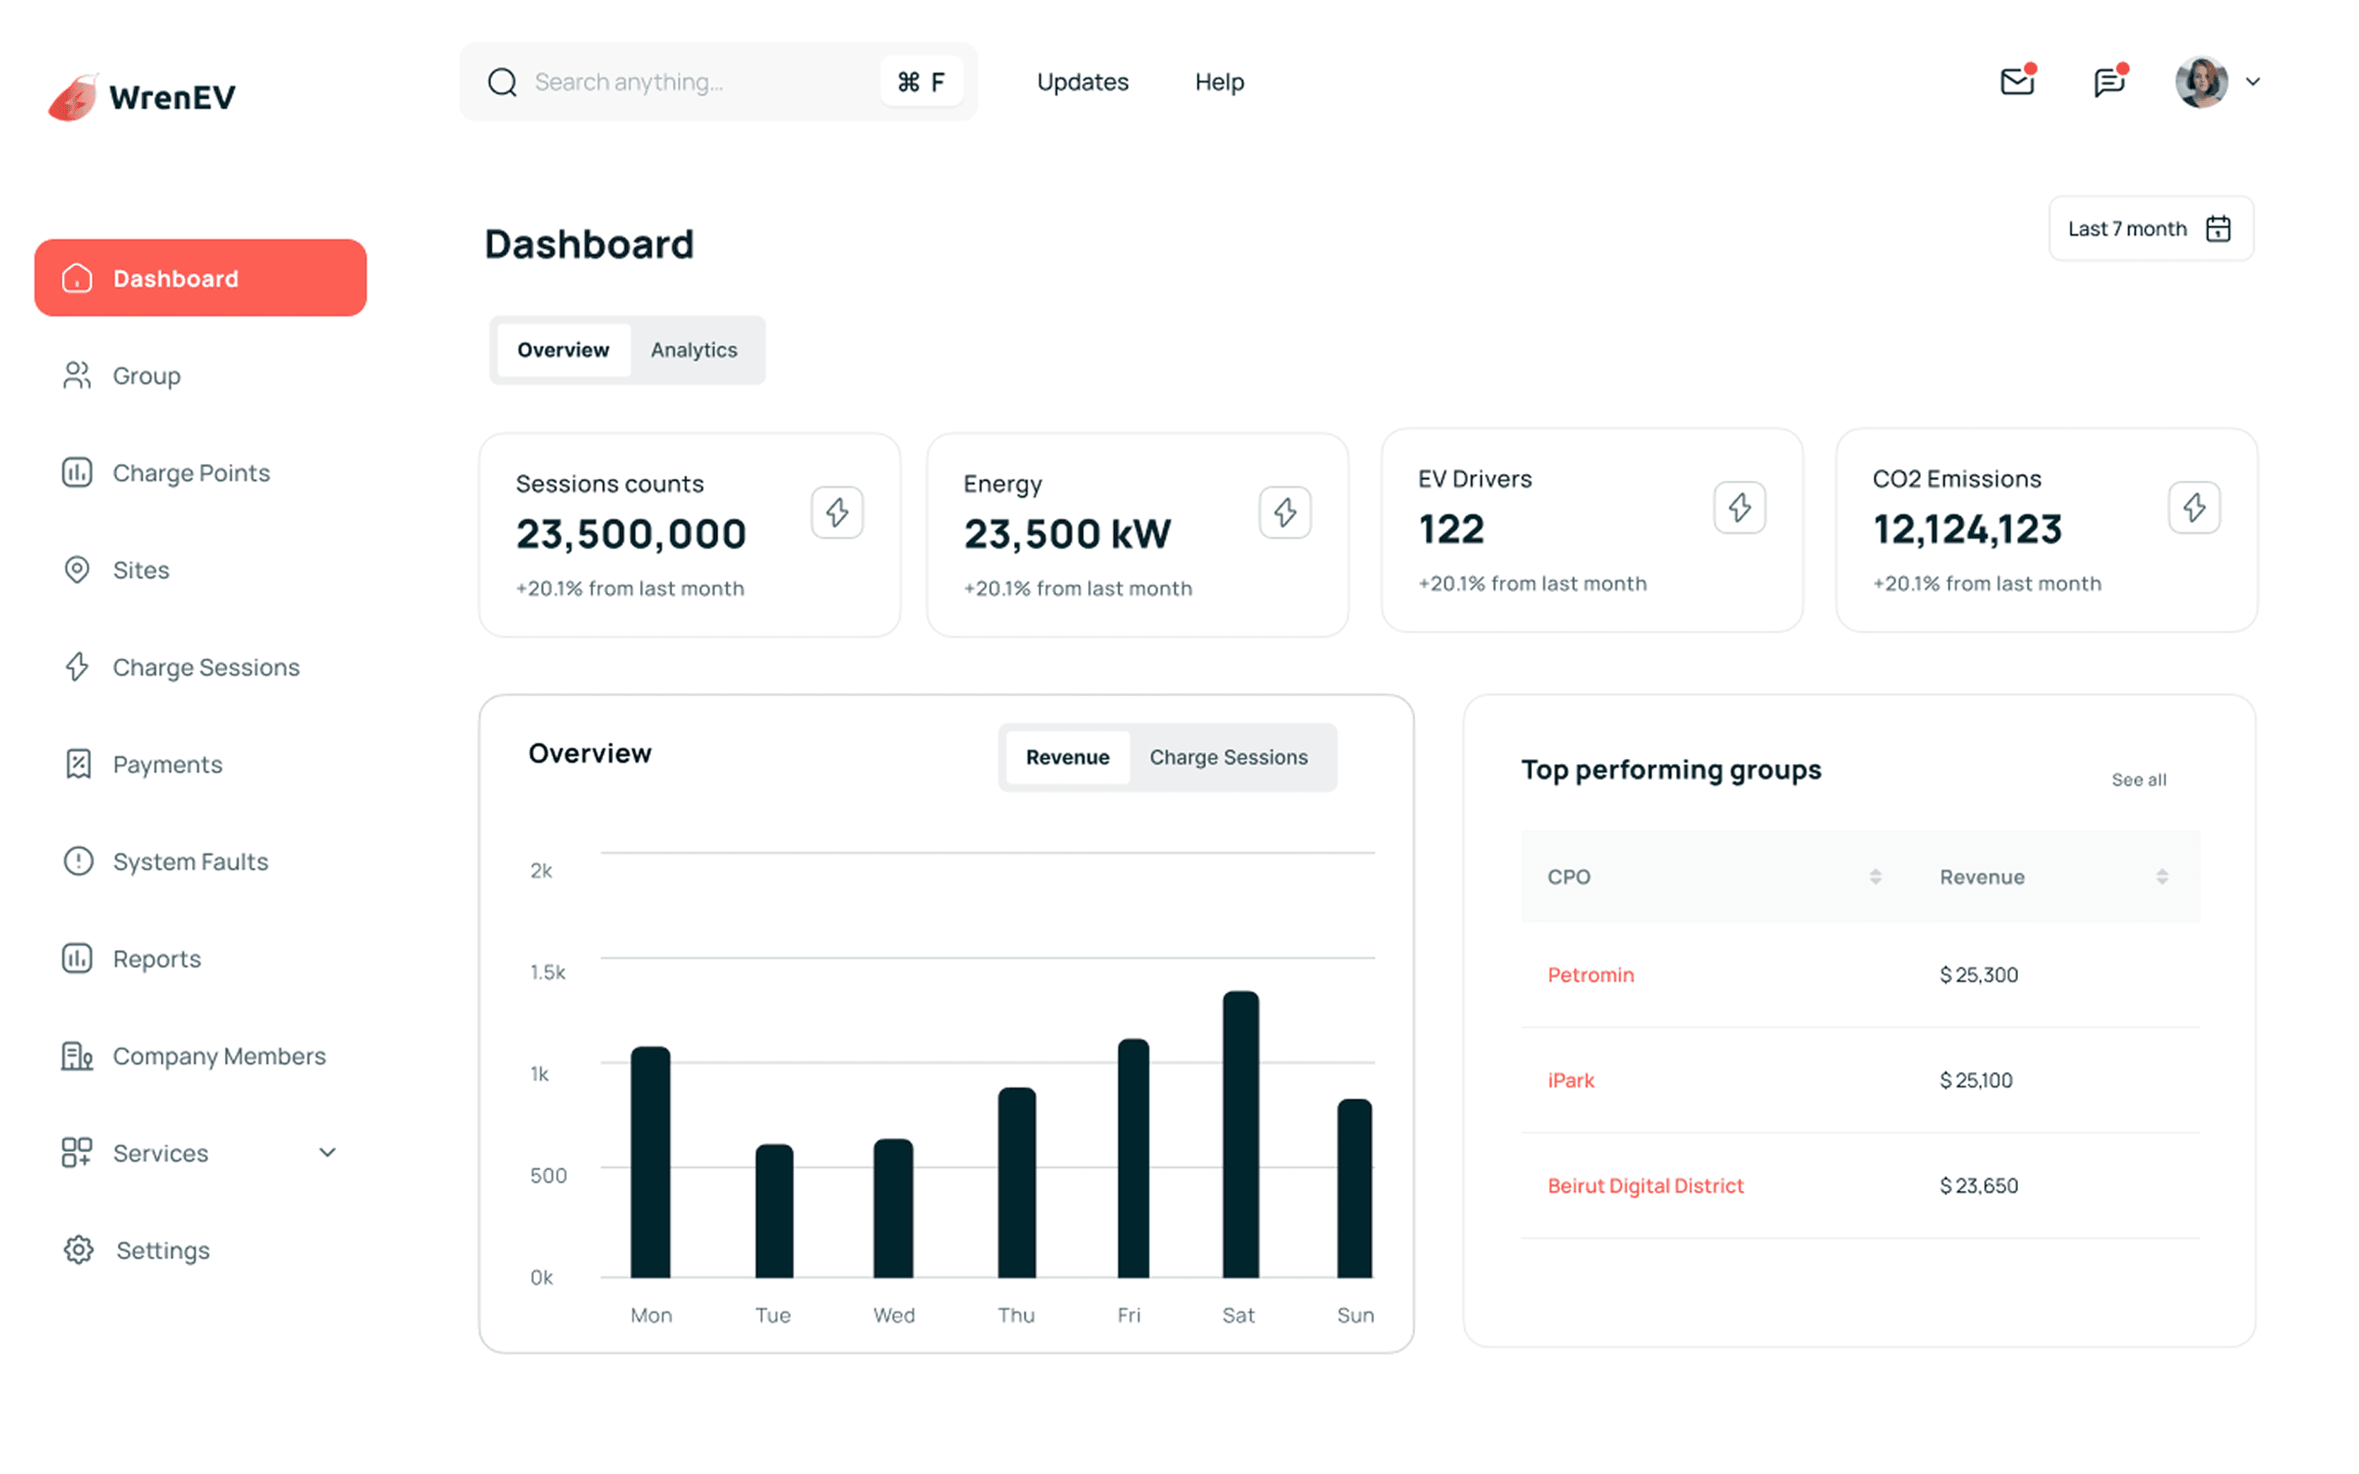Screen dimensions: 2359x1474
Task: Click the Reports chart icon
Action: coord(77,959)
